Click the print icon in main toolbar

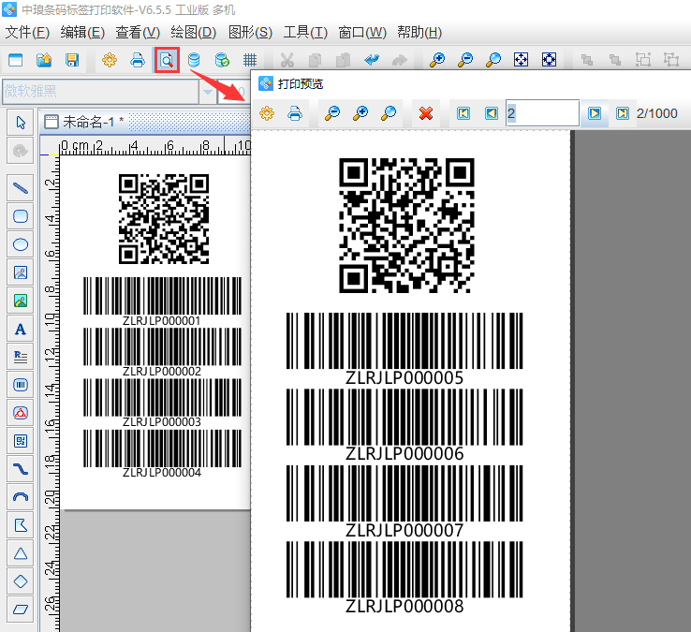tap(138, 60)
